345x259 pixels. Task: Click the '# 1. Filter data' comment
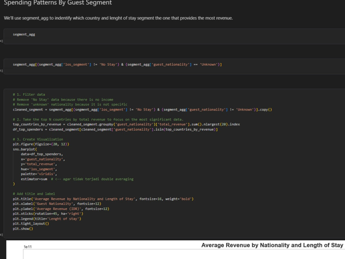coord(29,95)
